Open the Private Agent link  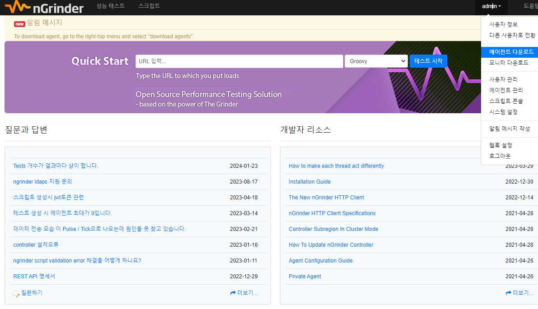304,276
